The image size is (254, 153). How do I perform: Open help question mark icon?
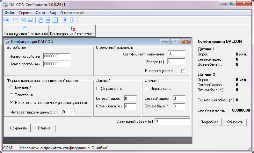coord(72,20)
